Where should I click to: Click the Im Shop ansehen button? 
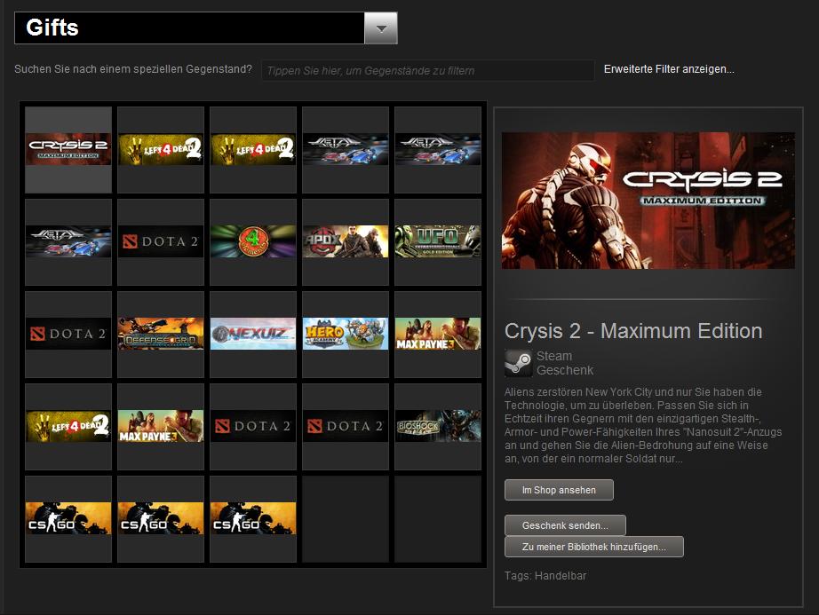559,490
